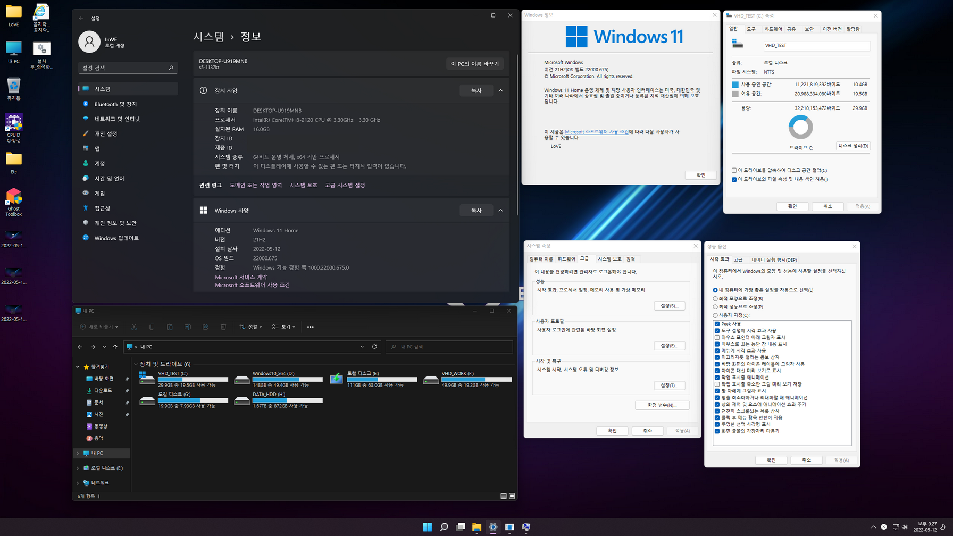Click the 내 PC 검색 search field

pos(449,347)
